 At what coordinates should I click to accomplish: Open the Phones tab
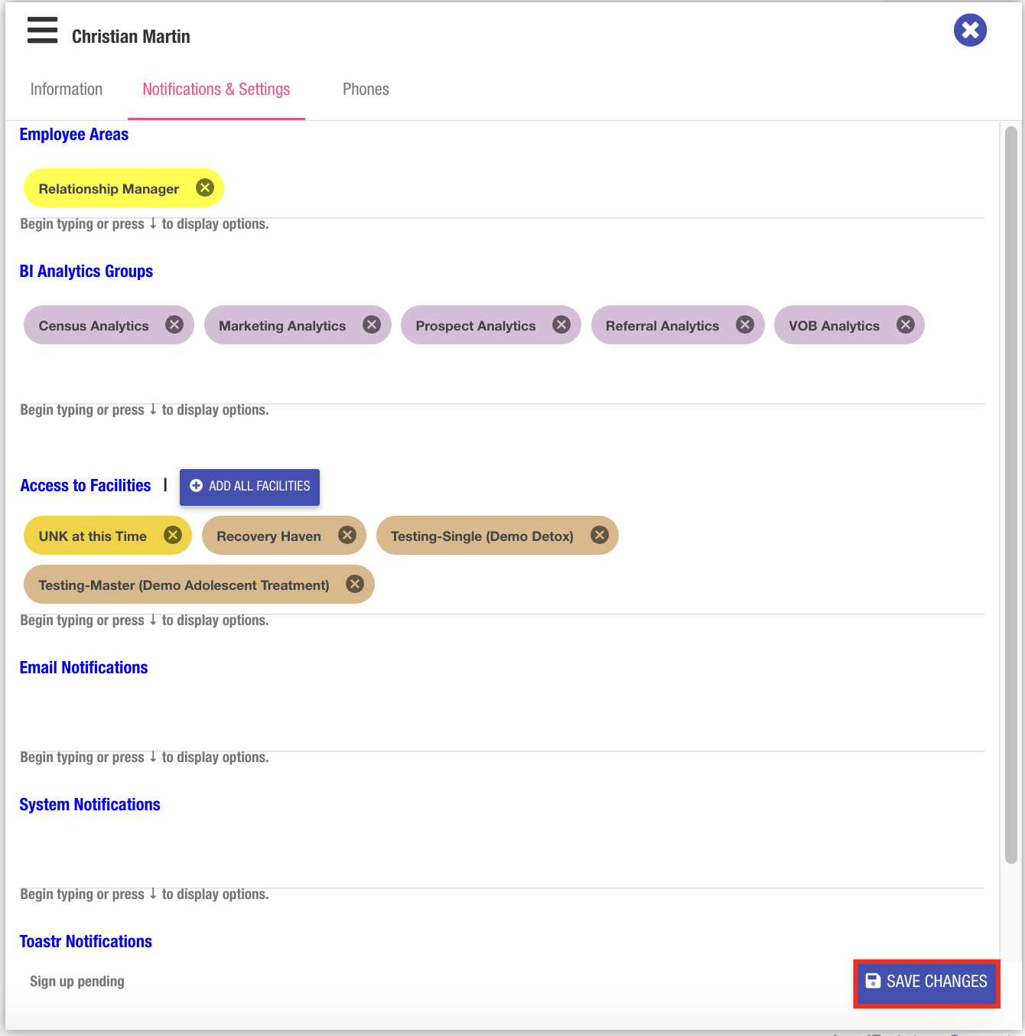[366, 90]
